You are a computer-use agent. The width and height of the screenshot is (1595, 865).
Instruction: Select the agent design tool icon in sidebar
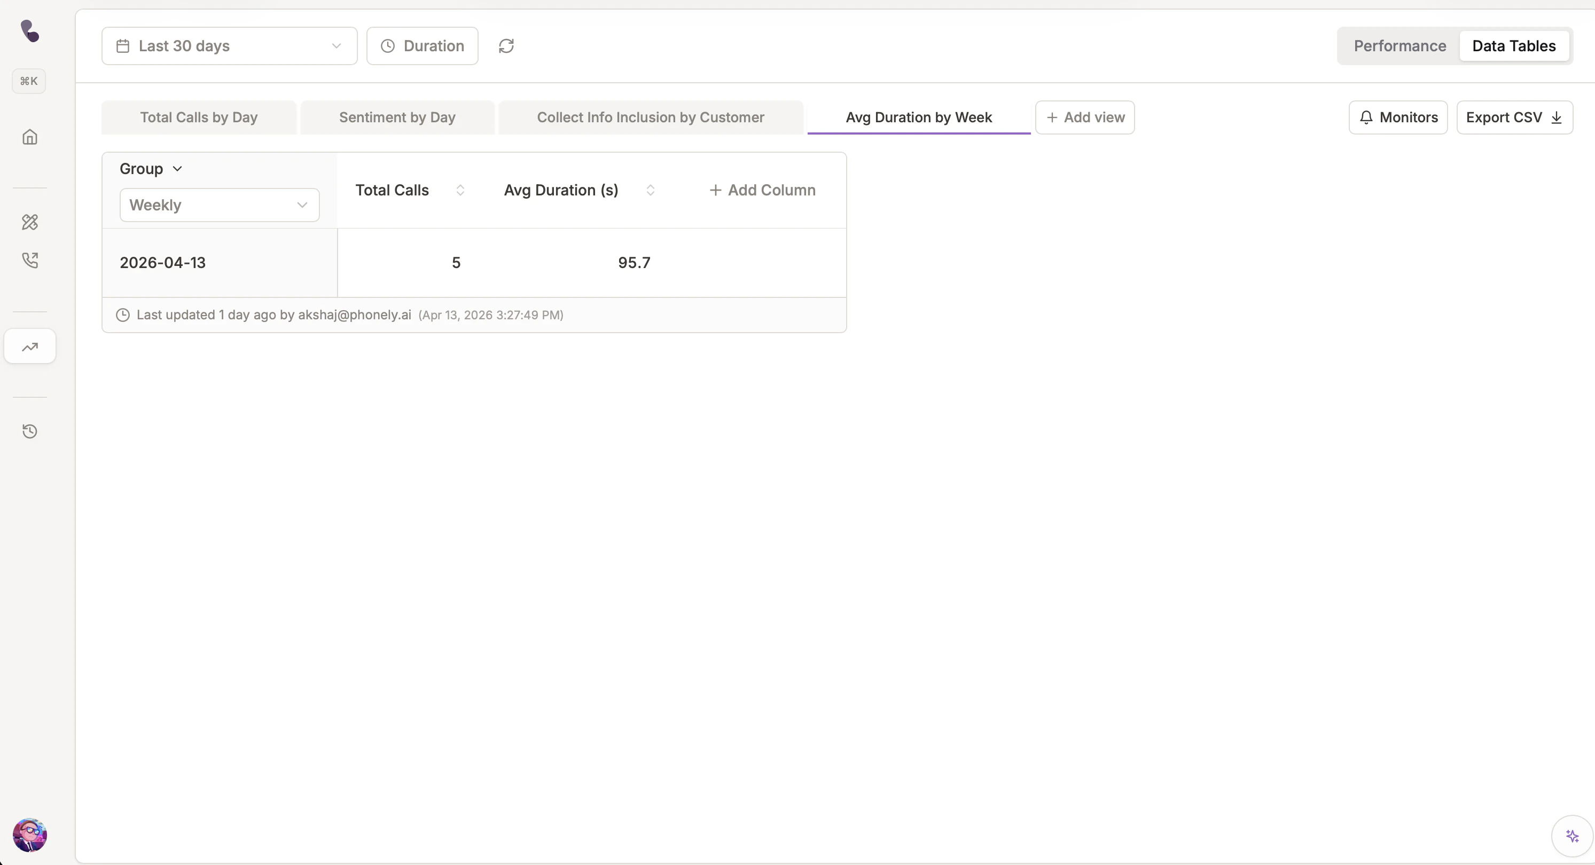coord(29,222)
